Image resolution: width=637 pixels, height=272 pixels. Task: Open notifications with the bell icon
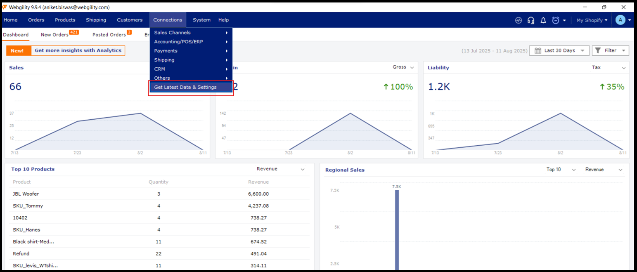[543, 20]
